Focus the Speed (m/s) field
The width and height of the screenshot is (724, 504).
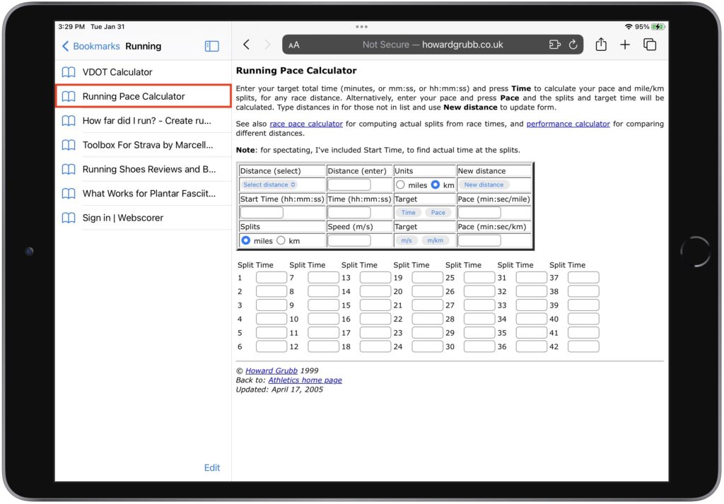pos(349,240)
